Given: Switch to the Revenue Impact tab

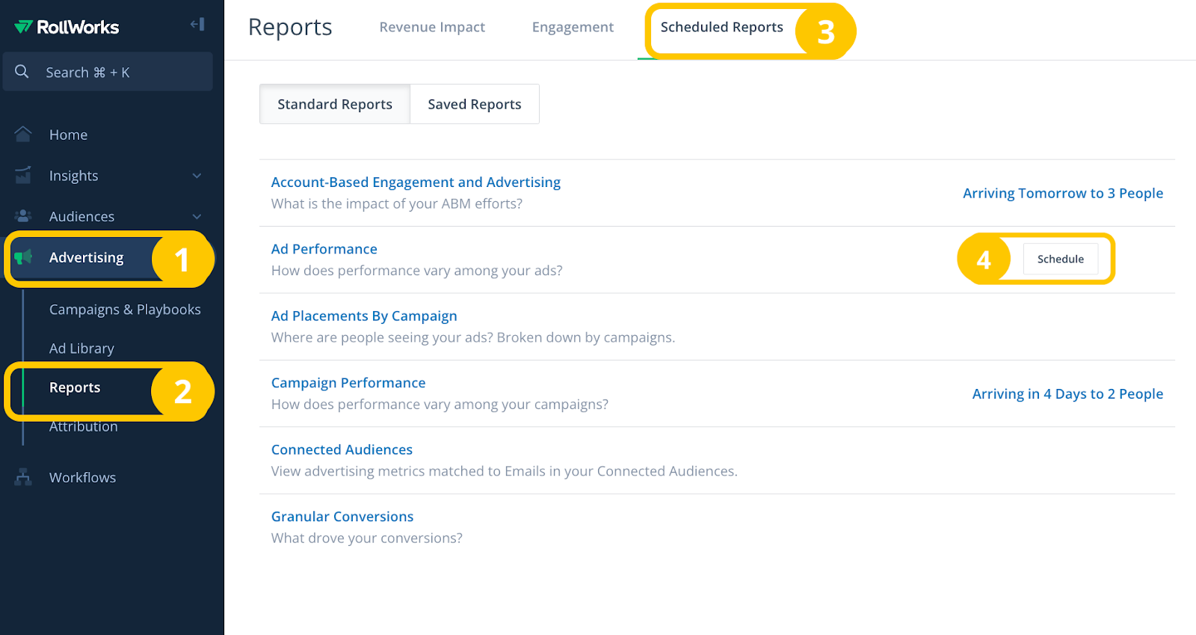Looking at the screenshot, I should pos(432,27).
